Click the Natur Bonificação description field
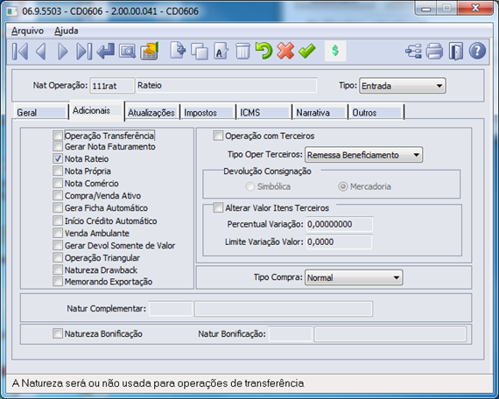This screenshot has height=399, width=499. tap(390, 334)
